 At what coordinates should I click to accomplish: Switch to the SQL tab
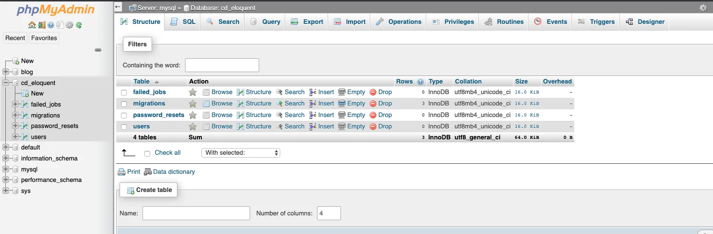pyautogui.click(x=183, y=21)
